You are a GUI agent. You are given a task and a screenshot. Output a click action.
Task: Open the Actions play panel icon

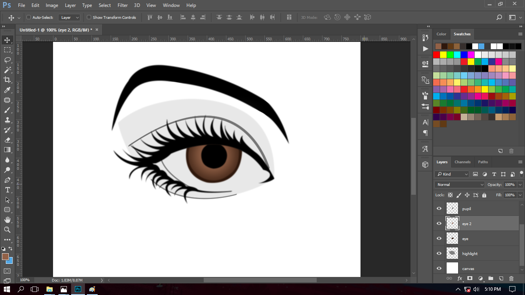[x=425, y=49]
